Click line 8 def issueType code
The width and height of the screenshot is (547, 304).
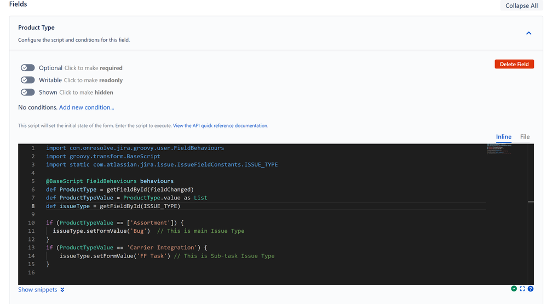coord(113,206)
